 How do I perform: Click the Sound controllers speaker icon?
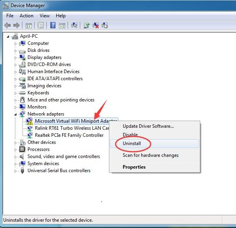[22, 156]
